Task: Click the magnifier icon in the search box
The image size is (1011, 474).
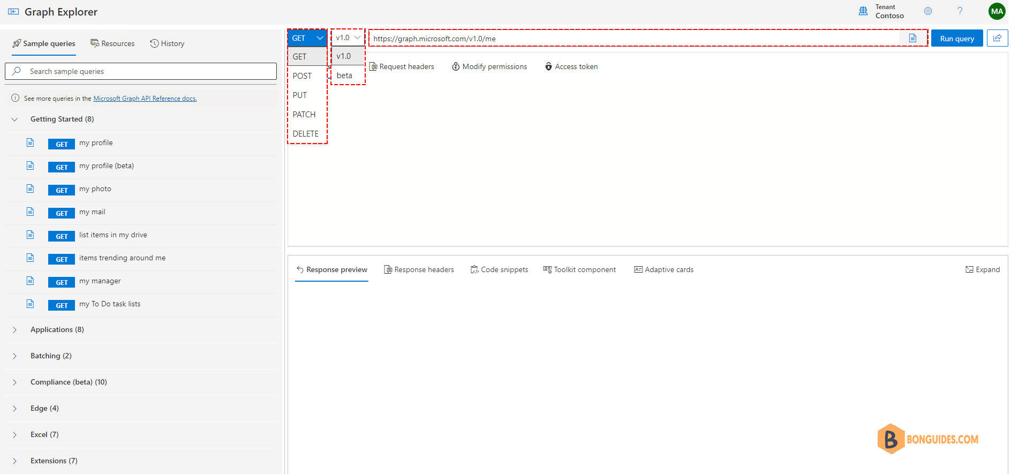Action: tap(17, 71)
